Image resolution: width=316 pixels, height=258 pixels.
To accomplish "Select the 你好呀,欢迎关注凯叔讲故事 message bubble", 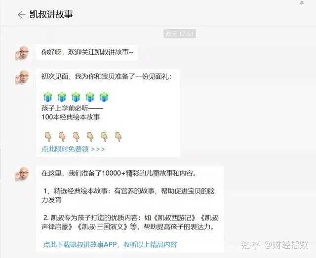I will (x=87, y=52).
